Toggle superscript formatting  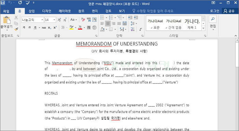55,28
